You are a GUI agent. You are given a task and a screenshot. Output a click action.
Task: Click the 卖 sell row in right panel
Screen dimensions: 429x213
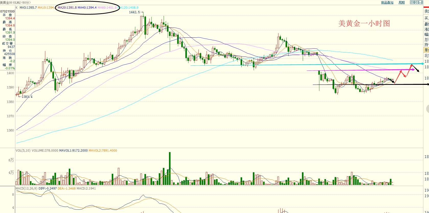click(x=426, y=11)
